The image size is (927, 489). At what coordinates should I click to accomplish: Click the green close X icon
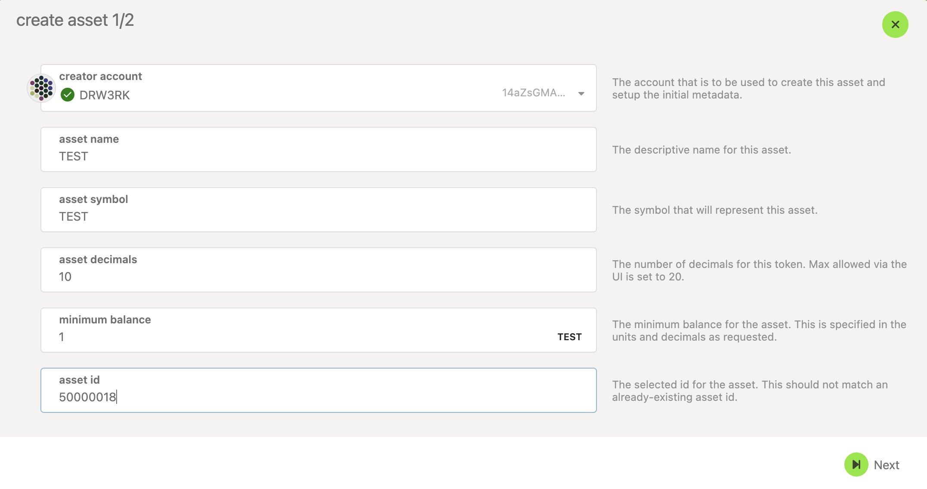[x=895, y=25]
